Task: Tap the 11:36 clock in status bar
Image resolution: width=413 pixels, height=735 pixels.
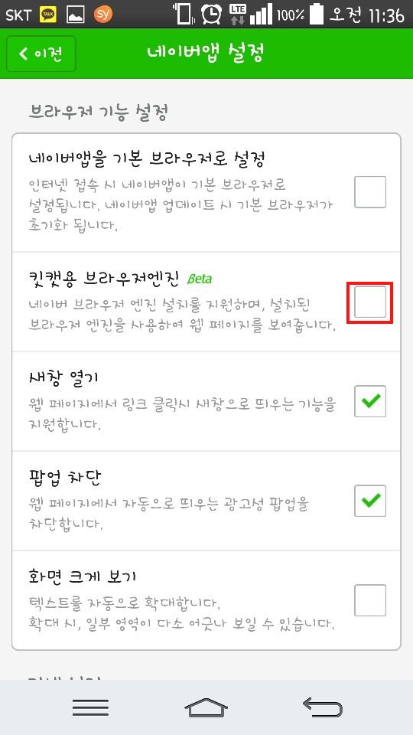Action: coord(386,15)
